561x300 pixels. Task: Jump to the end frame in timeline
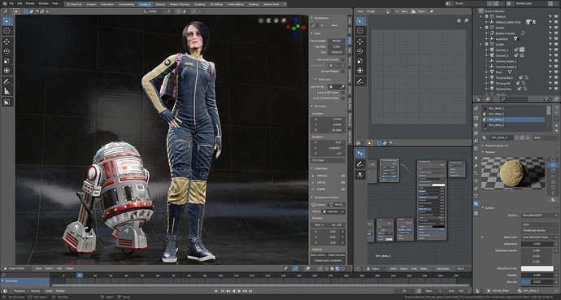250,291
